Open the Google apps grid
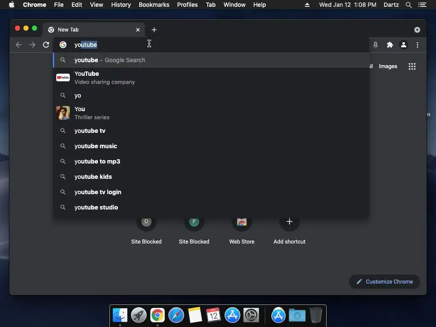 pyautogui.click(x=412, y=66)
